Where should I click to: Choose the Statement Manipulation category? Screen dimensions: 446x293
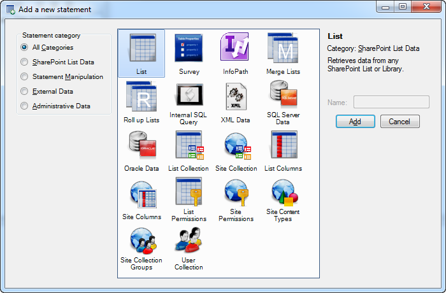tap(24, 76)
